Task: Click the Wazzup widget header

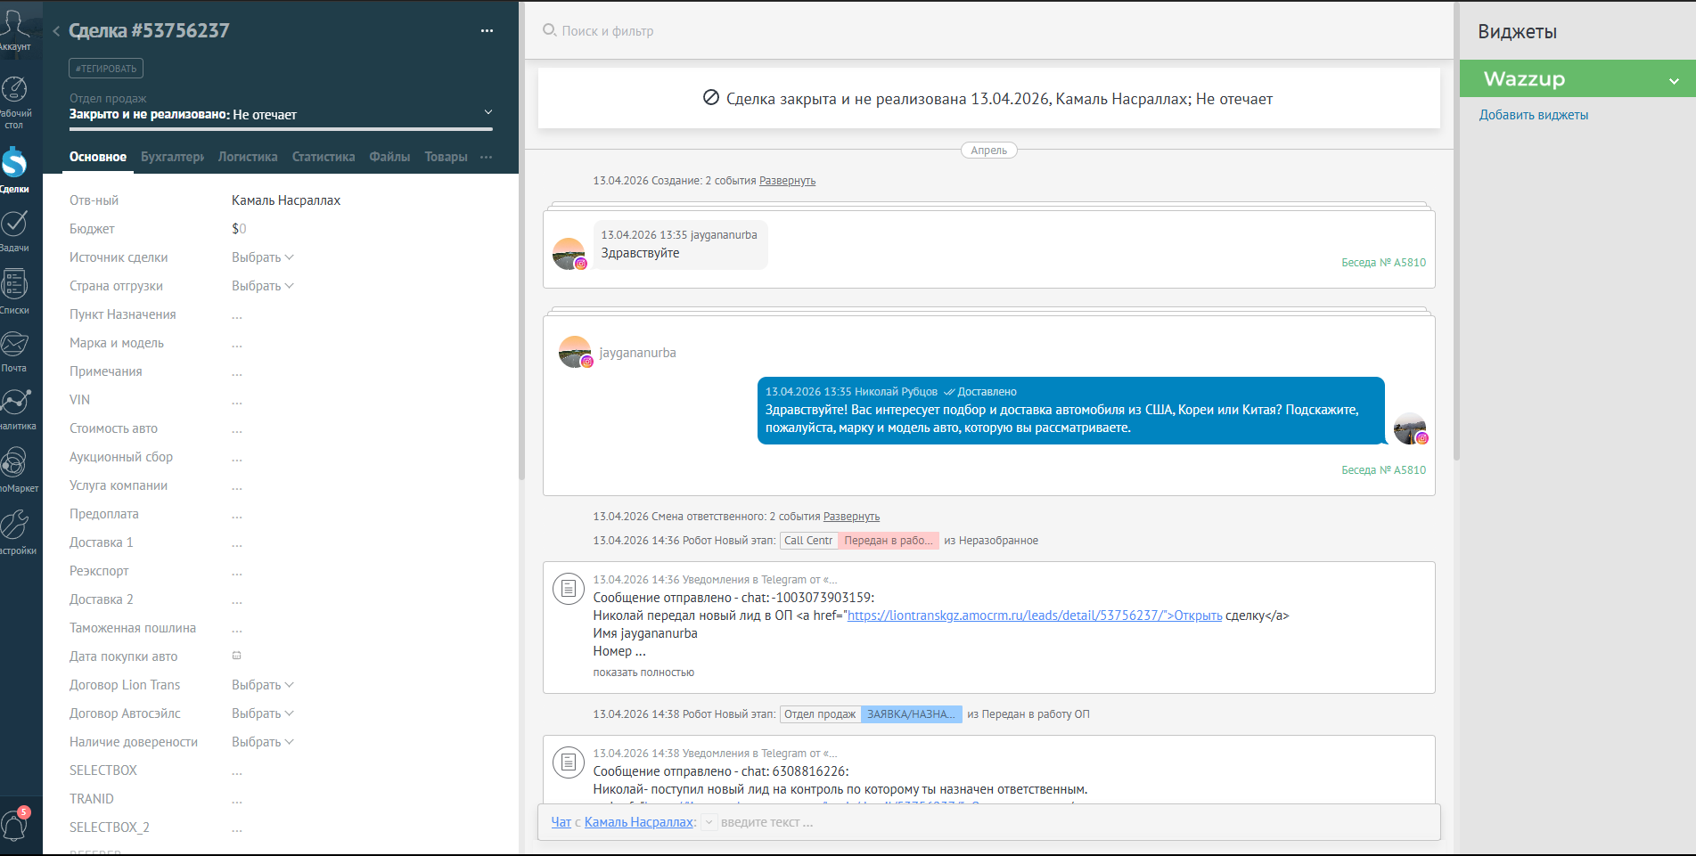Action: (x=1577, y=79)
